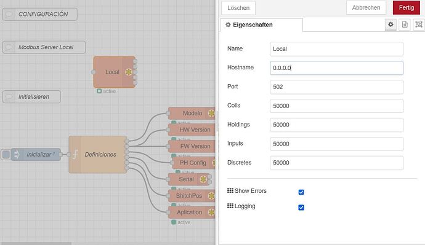The width and height of the screenshot is (425, 245).
Task: Select the Serial Modbus node
Action: 188,179
